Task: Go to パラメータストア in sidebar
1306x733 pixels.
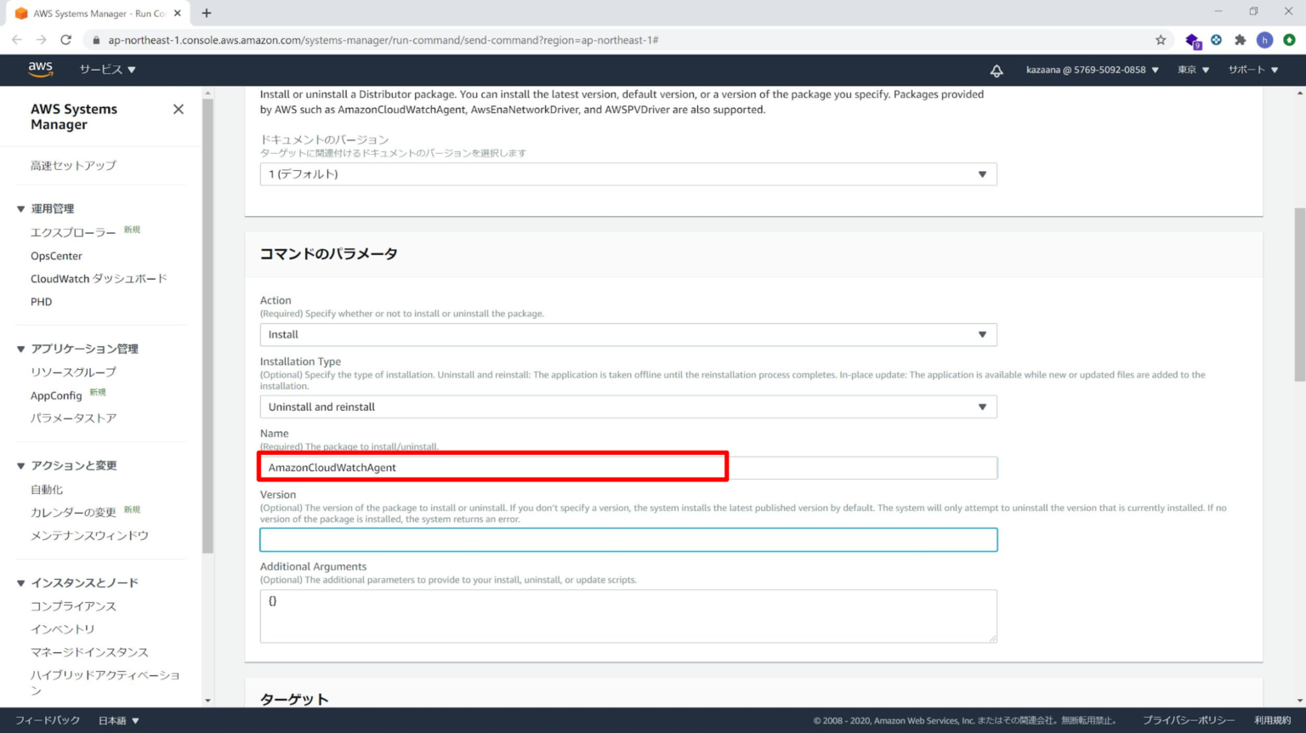Action: 73,418
